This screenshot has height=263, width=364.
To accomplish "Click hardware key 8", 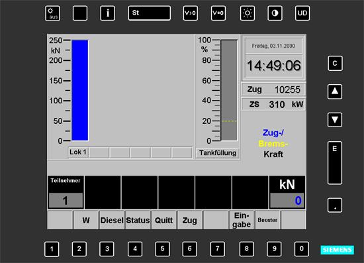I will point(247,249).
